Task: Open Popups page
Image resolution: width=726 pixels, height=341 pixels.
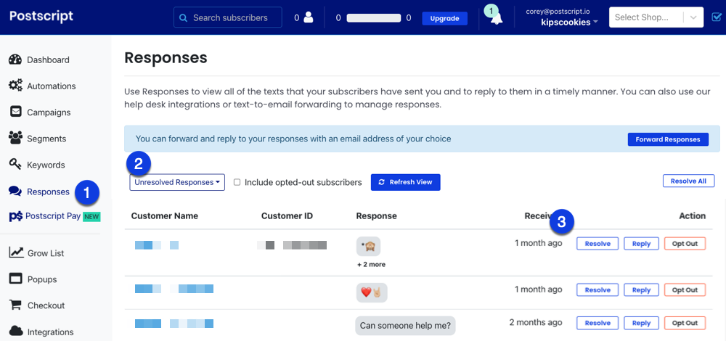Action: 41,279
